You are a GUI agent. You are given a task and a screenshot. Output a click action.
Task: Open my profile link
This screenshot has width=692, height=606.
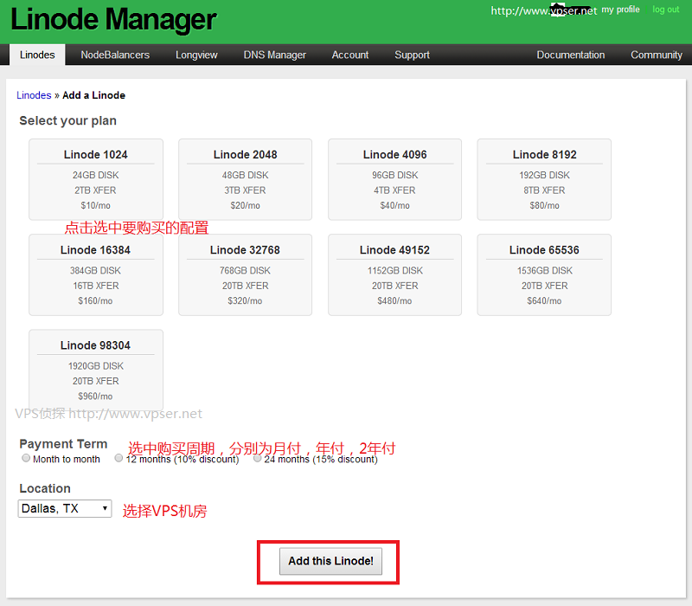[620, 10]
